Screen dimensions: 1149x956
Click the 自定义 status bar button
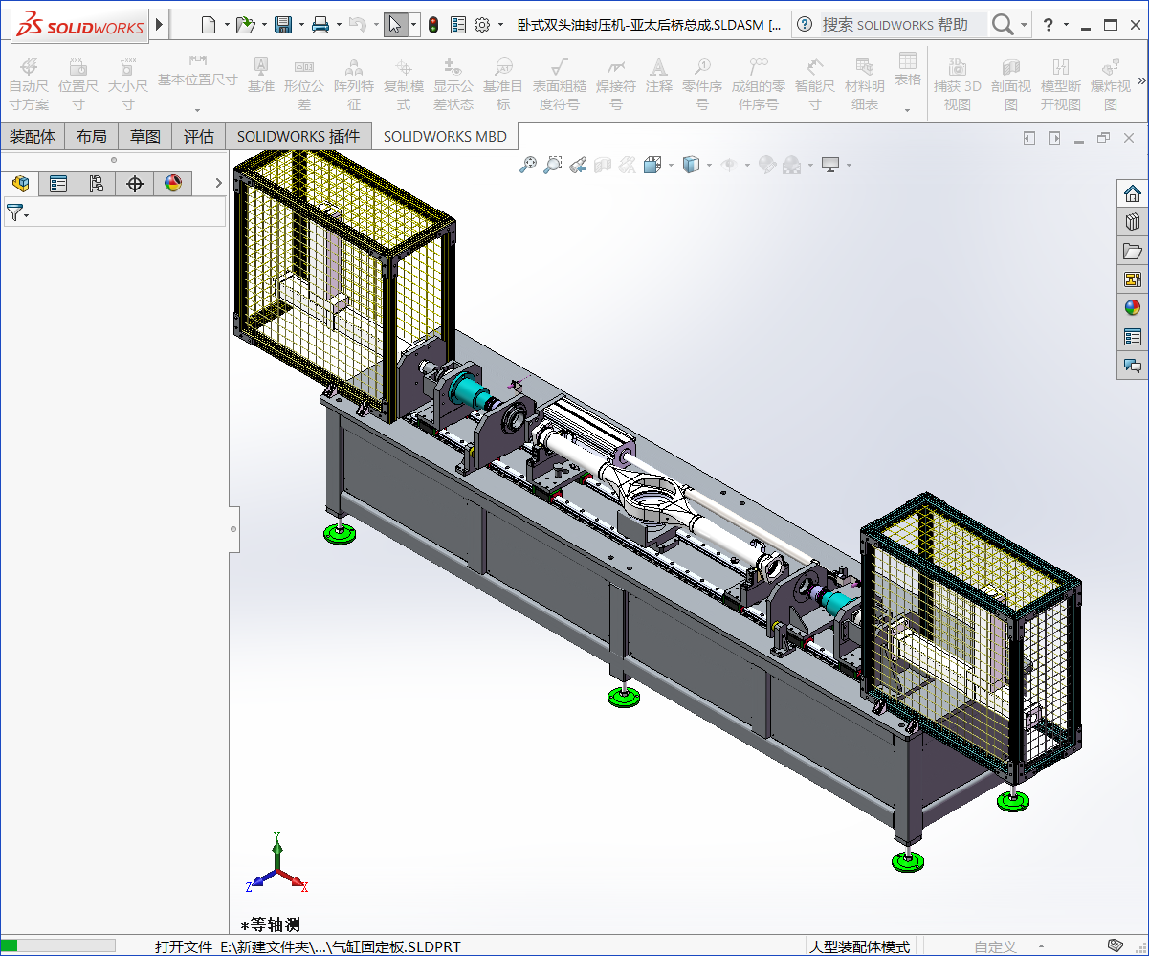click(995, 946)
